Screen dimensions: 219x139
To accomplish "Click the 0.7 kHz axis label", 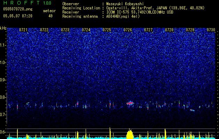I will 3,115.
